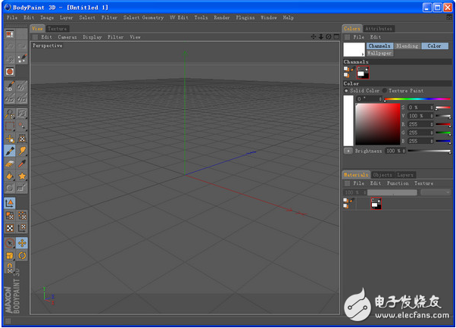The height and width of the screenshot is (328, 456).
Task: Click the Move tool icon
Action: tap(23, 243)
